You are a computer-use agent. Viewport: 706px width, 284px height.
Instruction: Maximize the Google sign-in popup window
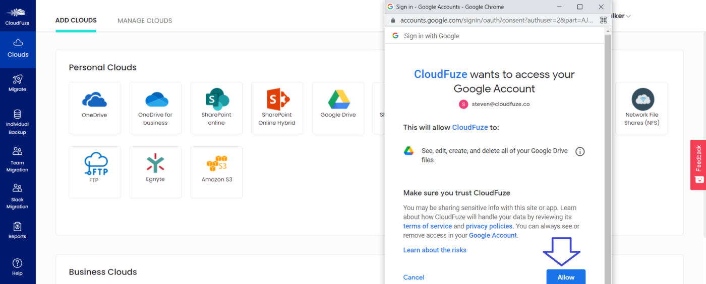[x=580, y=7]
